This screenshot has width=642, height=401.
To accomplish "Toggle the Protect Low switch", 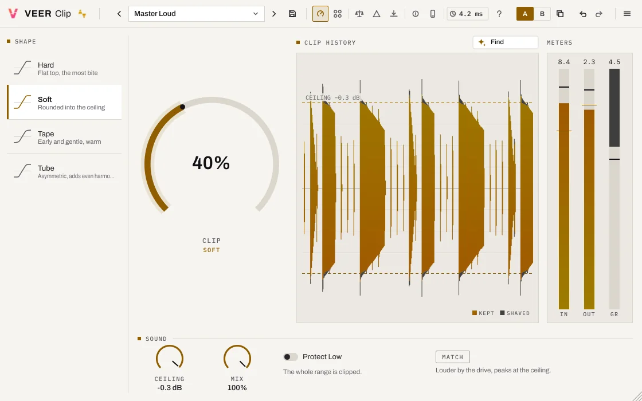I will (290, 357).
